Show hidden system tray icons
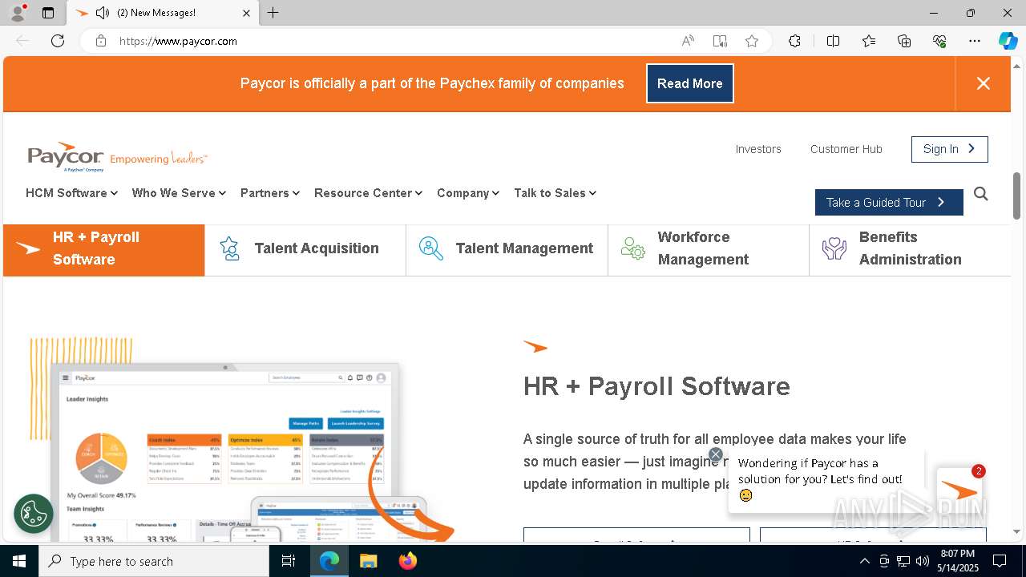This screenshot has height=577, width=1026. tap(864, 561)
